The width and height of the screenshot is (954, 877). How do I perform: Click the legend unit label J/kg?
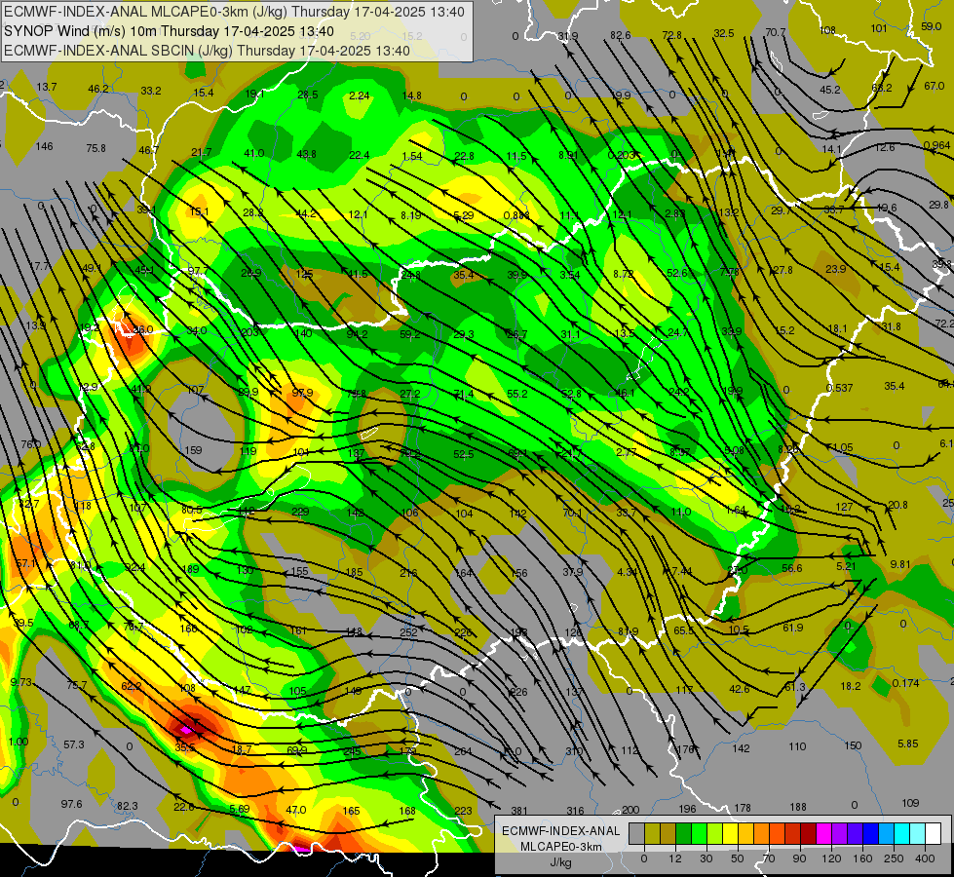pyautogui.click(x=560, y=862)
